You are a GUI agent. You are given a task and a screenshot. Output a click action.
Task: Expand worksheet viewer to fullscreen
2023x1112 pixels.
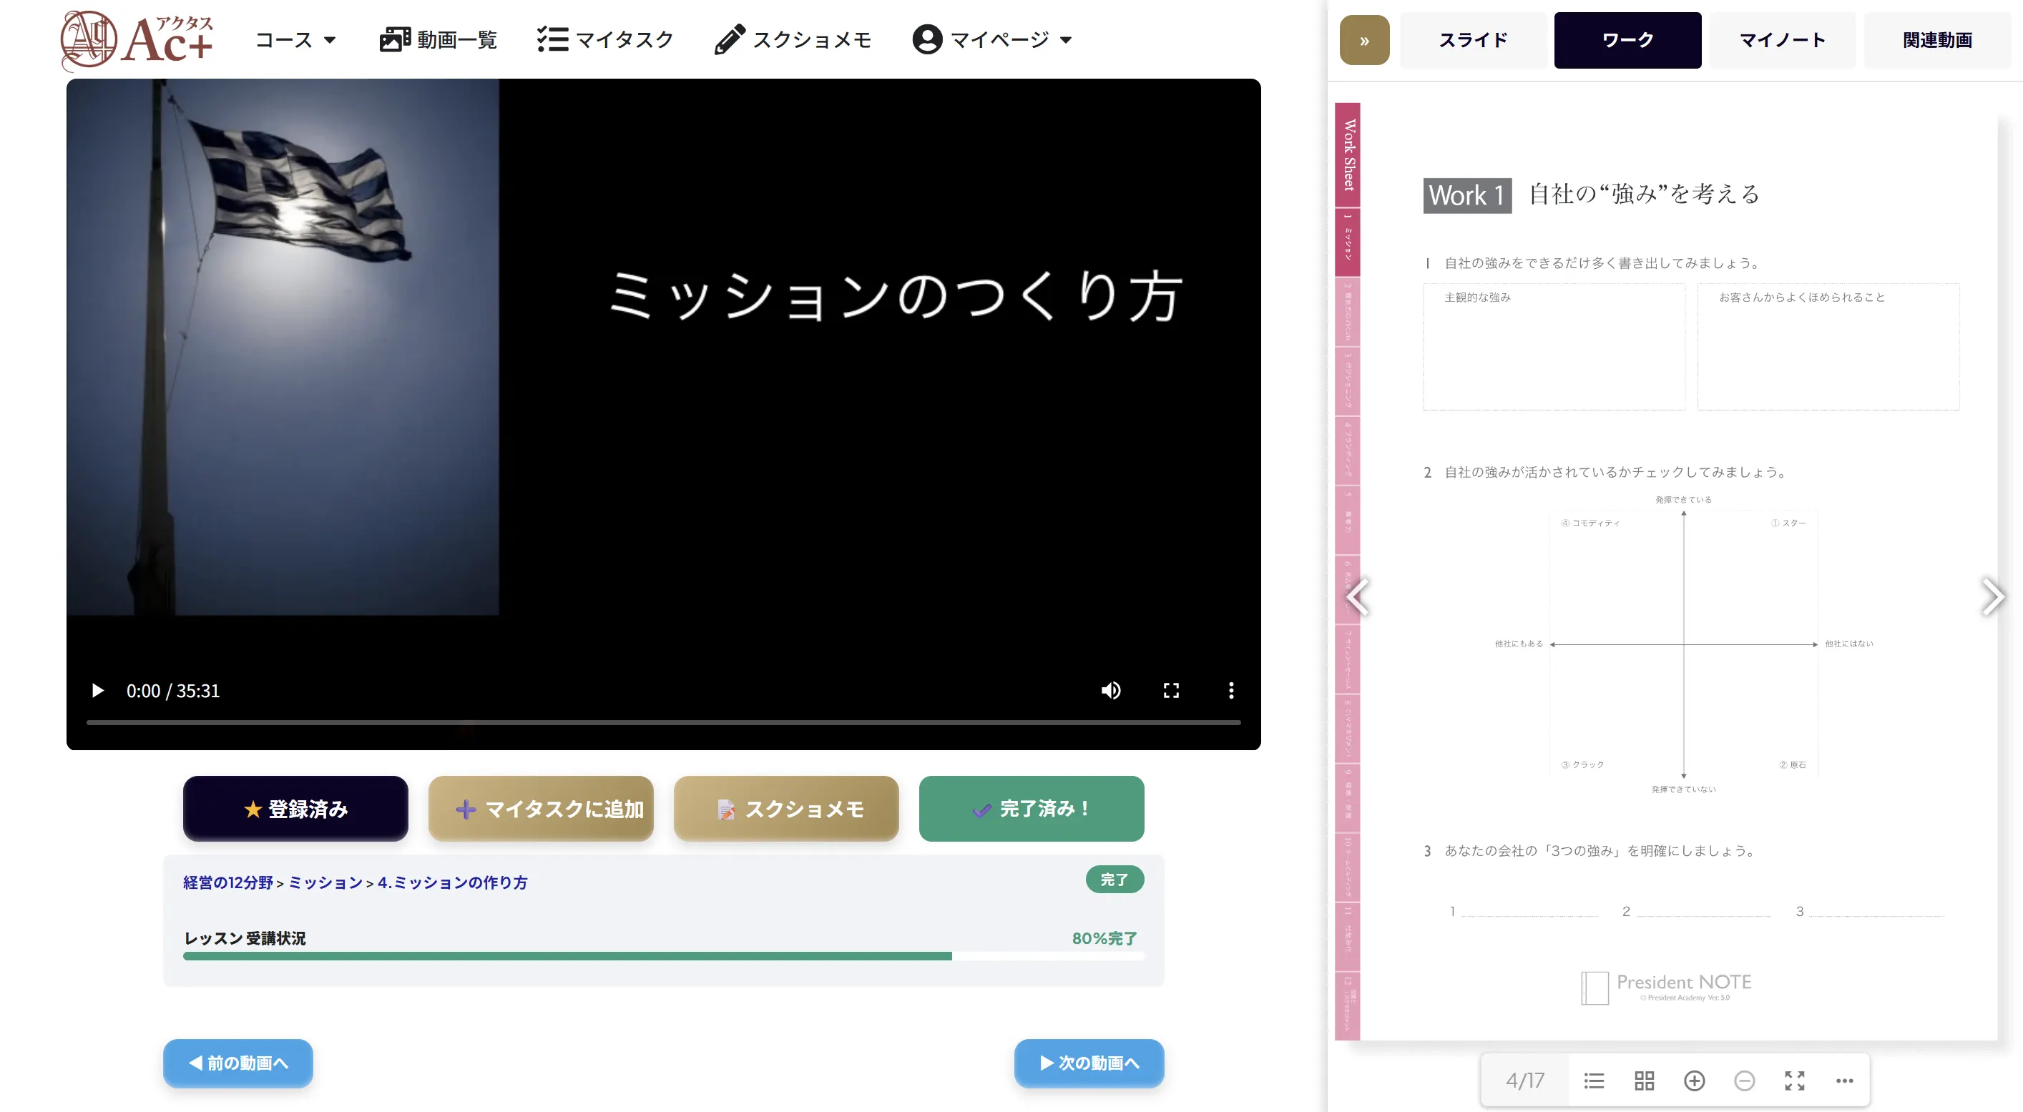[1795, 1081]
